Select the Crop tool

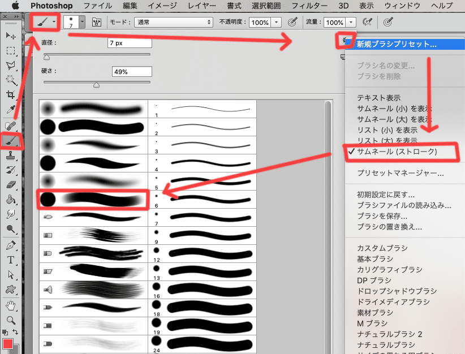click(11, 94)
